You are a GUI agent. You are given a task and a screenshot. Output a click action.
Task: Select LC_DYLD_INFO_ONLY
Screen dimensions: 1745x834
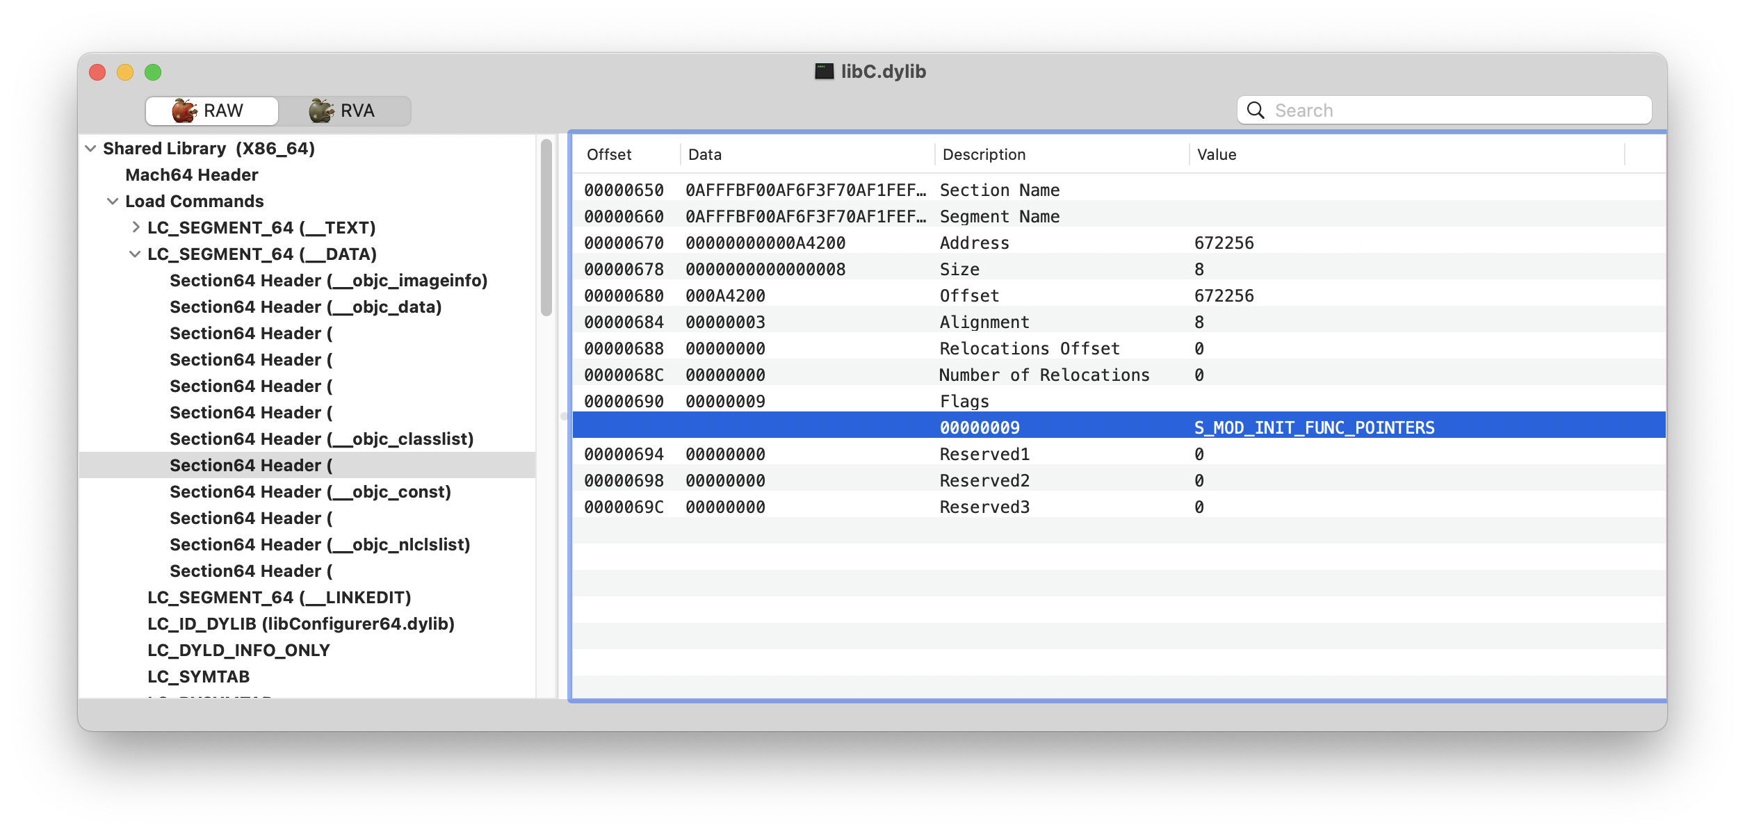238,650
